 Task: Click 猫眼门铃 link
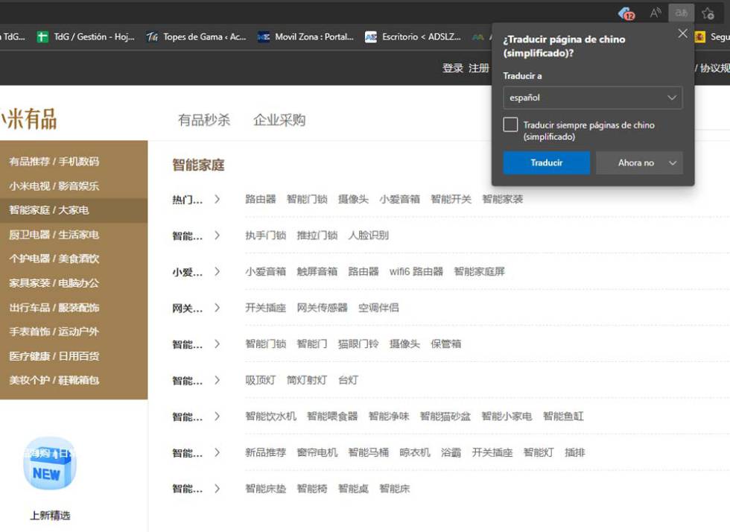pyautogui.click(x=358, y=343)
